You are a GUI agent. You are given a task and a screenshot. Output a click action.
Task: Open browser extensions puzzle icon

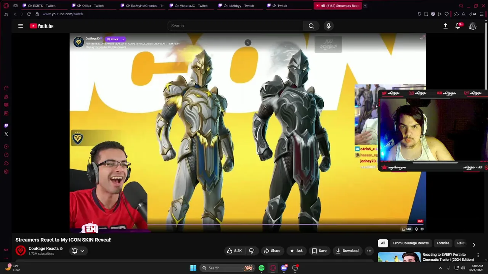click(x=456, y=14)
